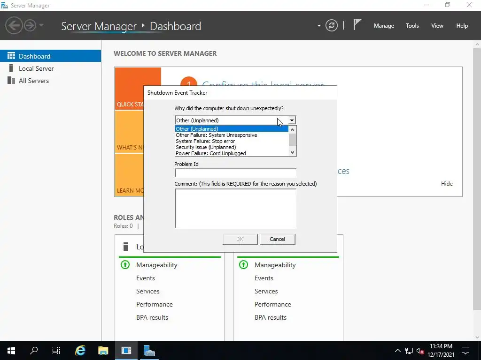Viewport: 481px width, 360px height.
Task: Open Task View from the taskbar
Action: click(x=56, y=351)
